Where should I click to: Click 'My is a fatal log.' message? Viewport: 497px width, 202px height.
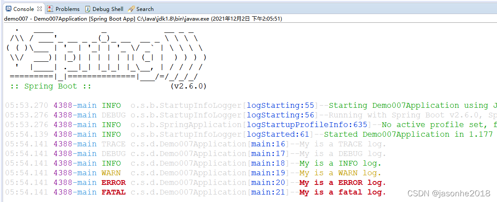point(343,192)
